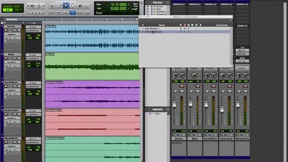Solo SynthSbmx channel in Mix window
Screen dimensions: 288x162
tap(207, 91)
